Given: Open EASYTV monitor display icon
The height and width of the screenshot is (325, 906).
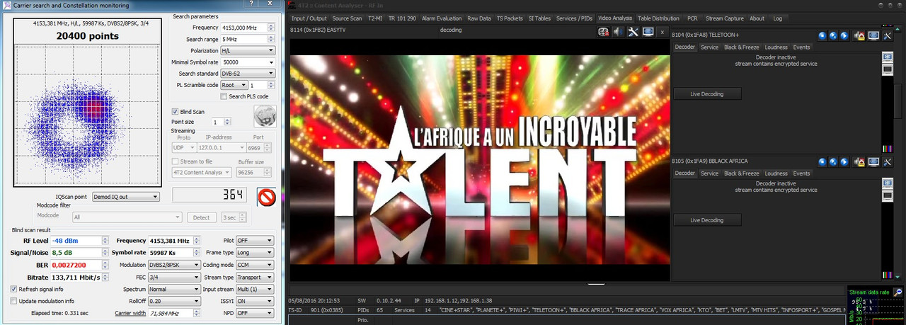Looking at the screenshot, I should coord(648,32).
